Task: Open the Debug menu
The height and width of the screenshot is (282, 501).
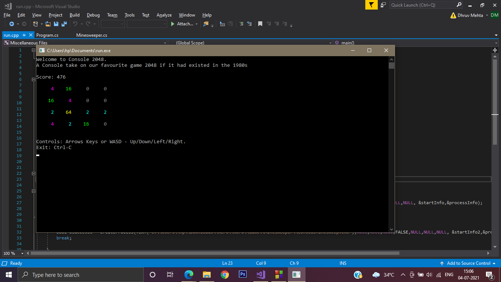Action: (x=93, y=15)
